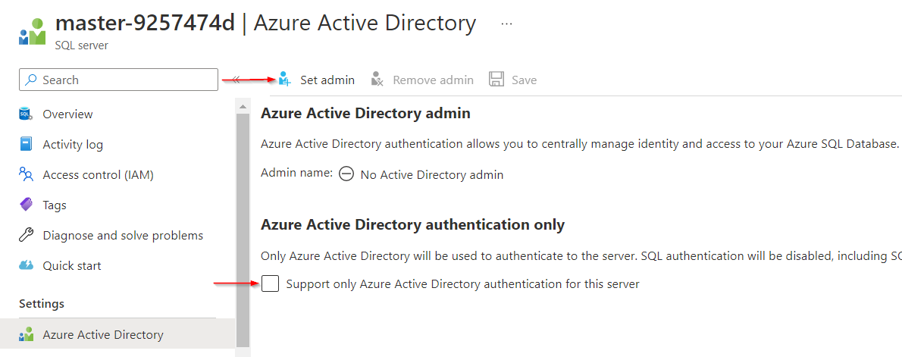This screenshot has height=357, width=902.
Task: Open the more options ellipsis in title
Action: (507, 23)
